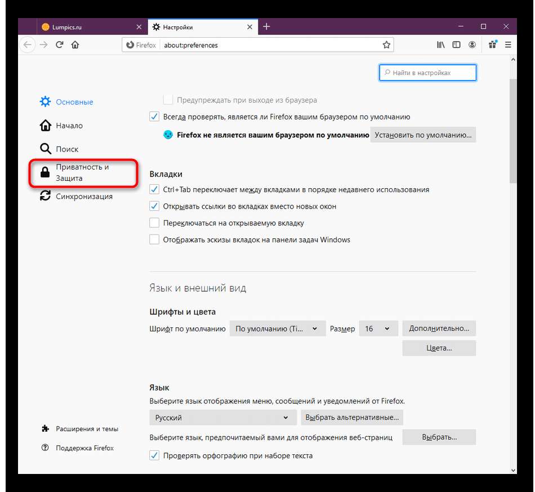Go forward with the forward arrow

[x=44, y=45]
